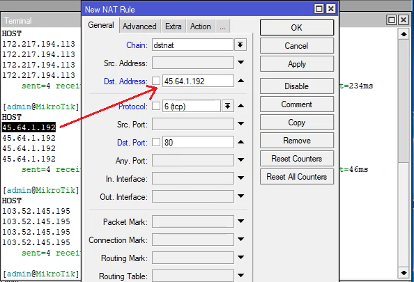Maximize the Terminal window

[x=392, y=20]
